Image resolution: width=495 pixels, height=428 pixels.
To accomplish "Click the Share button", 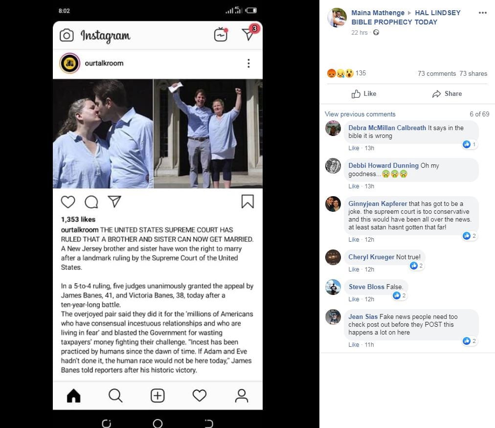I will pos(447,93).
